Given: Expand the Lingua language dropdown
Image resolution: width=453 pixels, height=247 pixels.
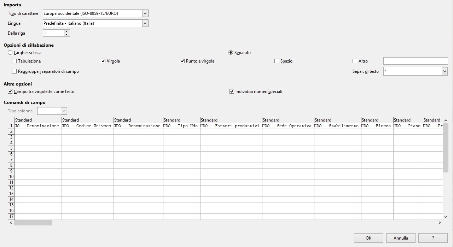Looking at the screenshot, I should pyautogui.click(x=145, y=23).
